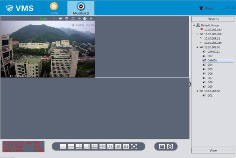
Task: Open the Monitor(1) tab
Action: [81, 8]
